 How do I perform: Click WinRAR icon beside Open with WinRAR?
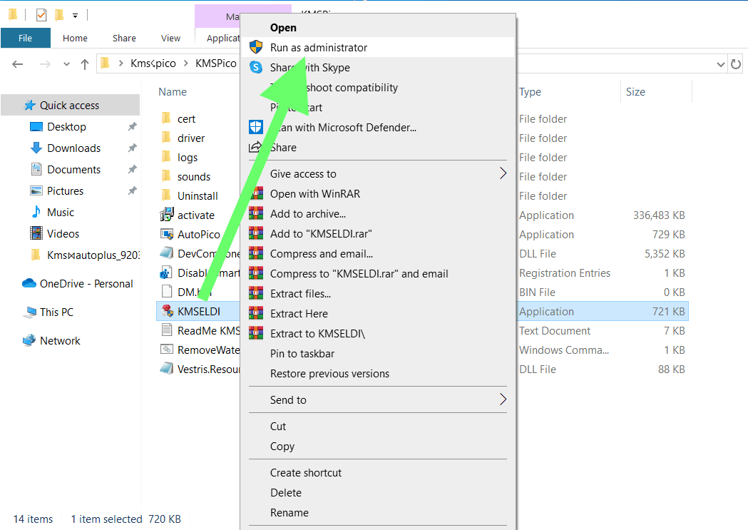pyautogui.click(x=256, y=194)
